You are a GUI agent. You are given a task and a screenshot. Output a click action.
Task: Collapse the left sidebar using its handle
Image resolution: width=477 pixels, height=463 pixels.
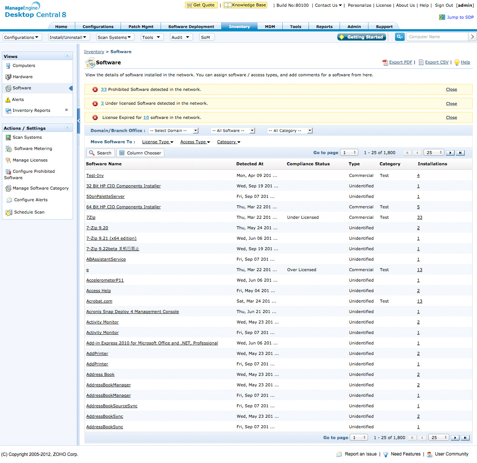pyautogui.click(x=79, y=121)
